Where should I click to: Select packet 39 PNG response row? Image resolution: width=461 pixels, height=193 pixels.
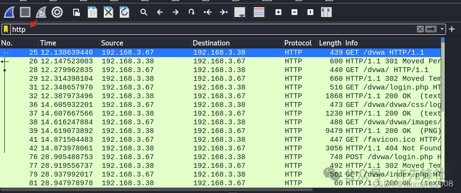pos(220,131)
